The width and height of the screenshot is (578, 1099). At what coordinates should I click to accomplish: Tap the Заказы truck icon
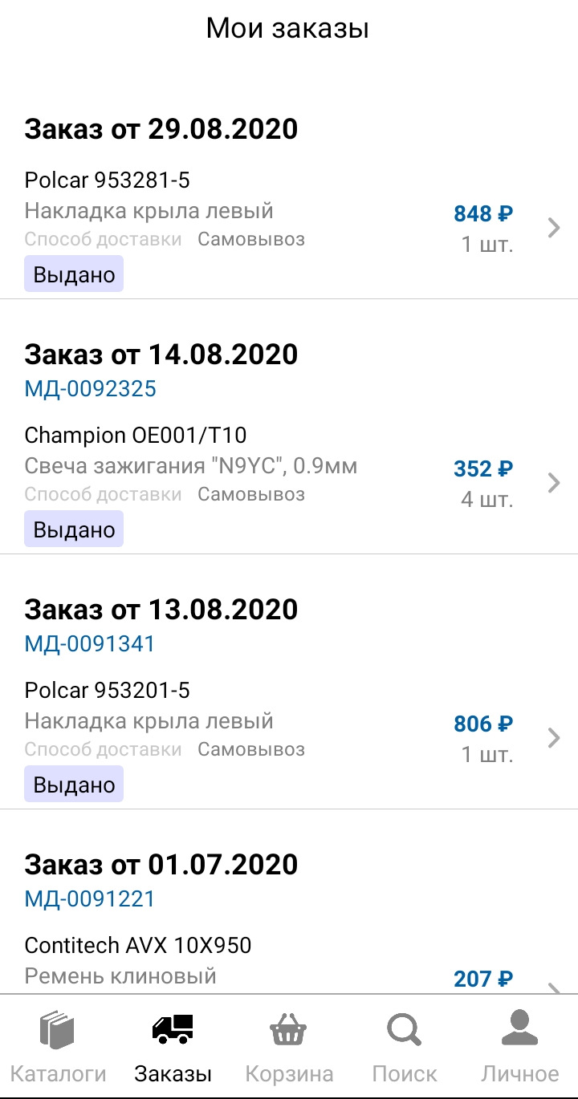point(173,1029)
